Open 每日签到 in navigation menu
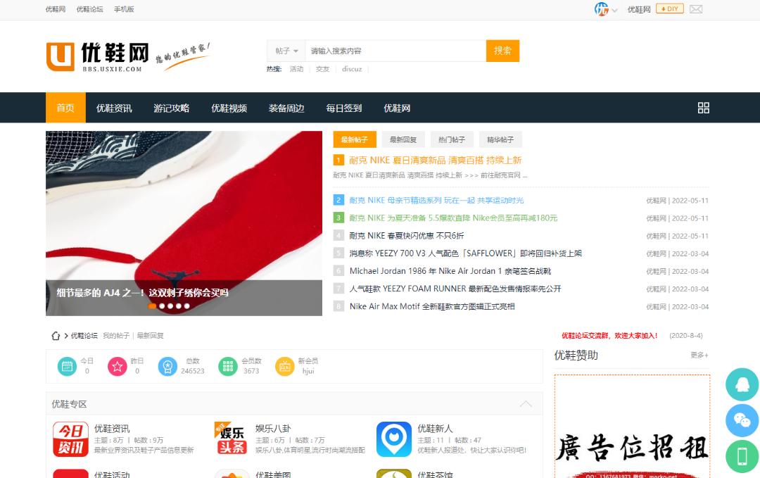The height and width of the screenshot is (478, 760). point(343,108)
